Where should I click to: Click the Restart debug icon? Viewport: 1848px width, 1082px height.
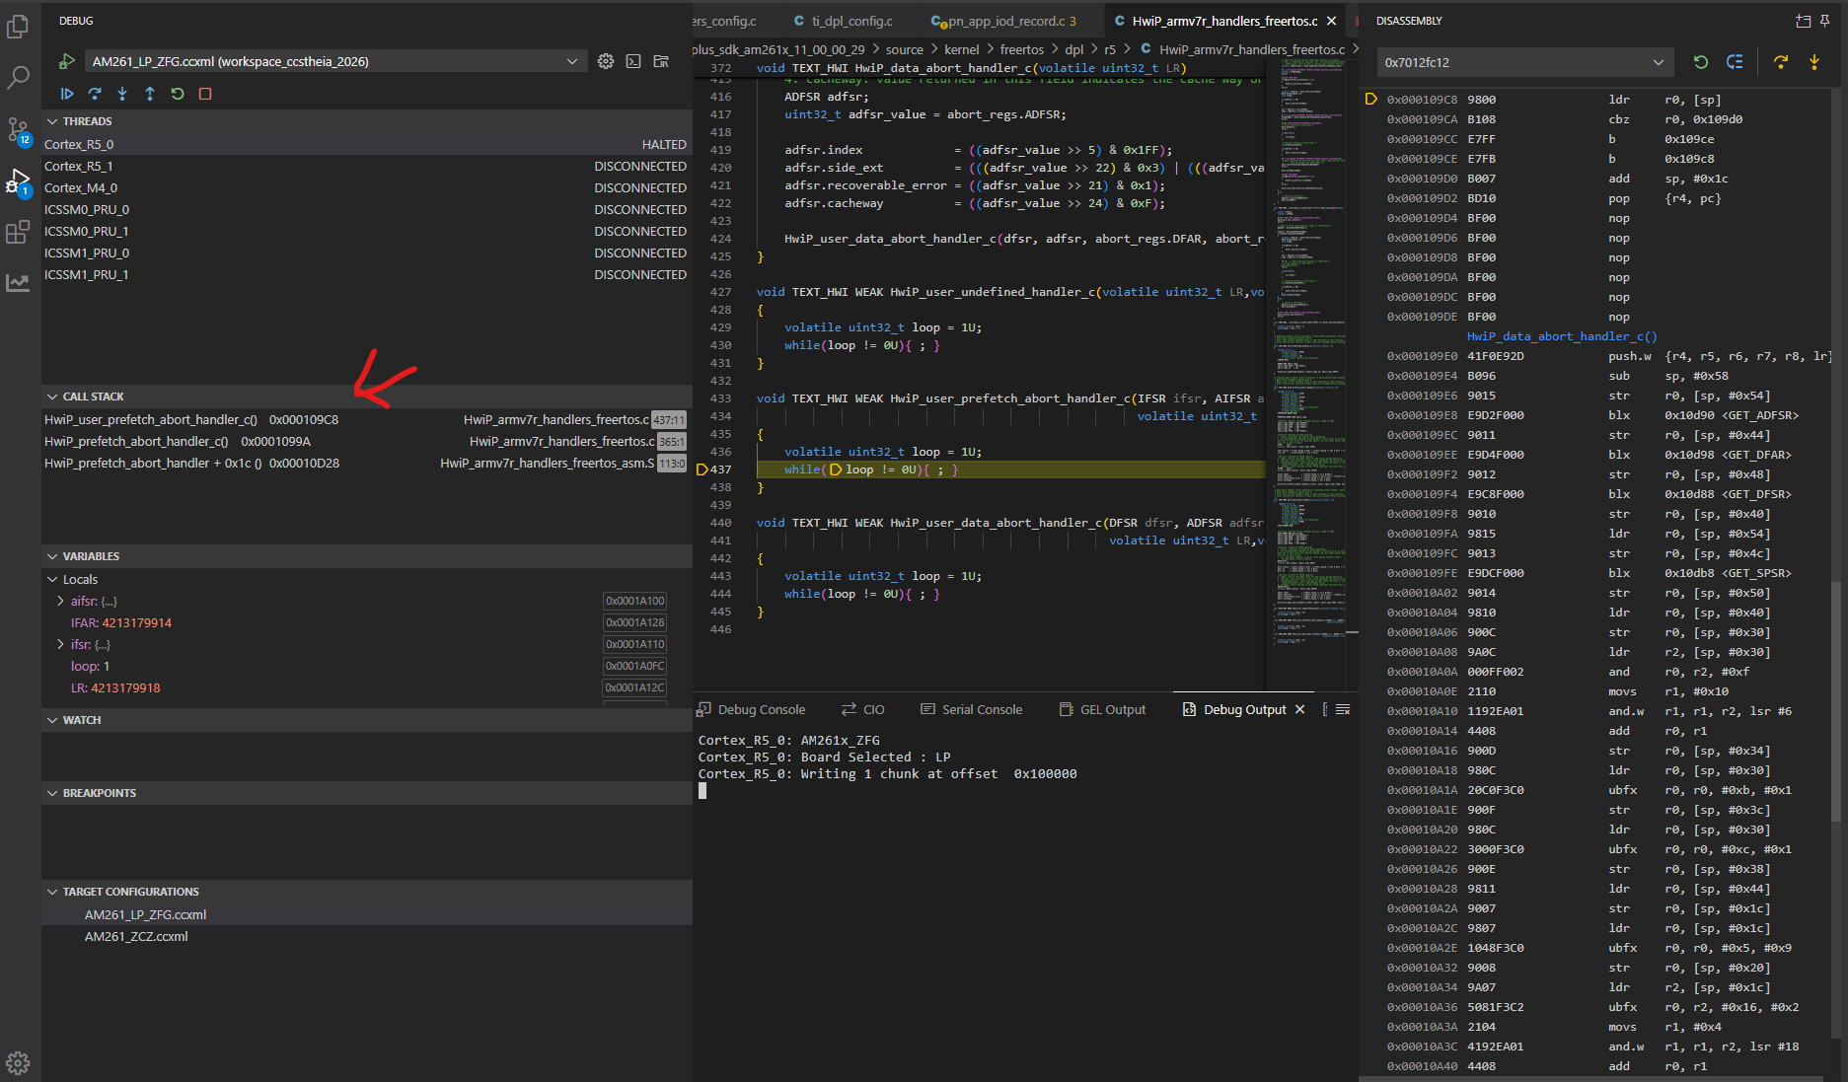(178, 94)
